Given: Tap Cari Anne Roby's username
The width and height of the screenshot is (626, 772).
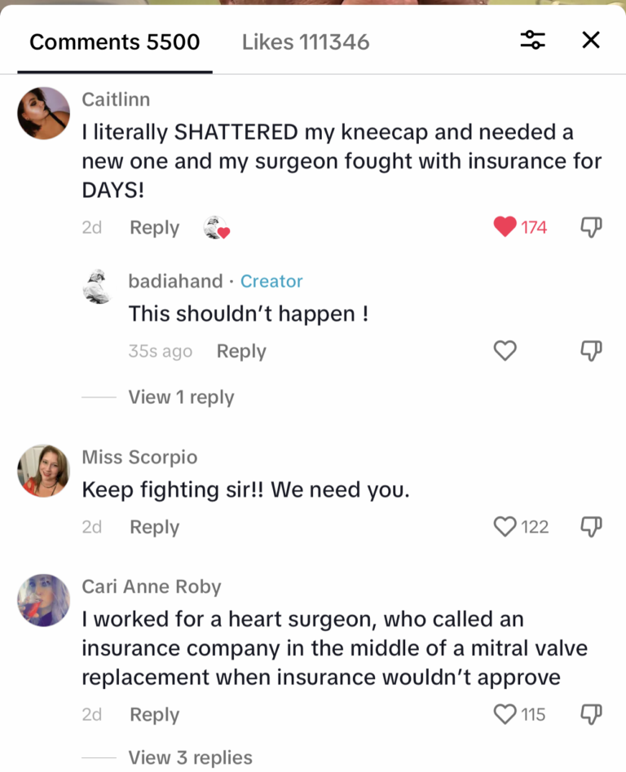Looking at the screenshot, I should 152,586.
